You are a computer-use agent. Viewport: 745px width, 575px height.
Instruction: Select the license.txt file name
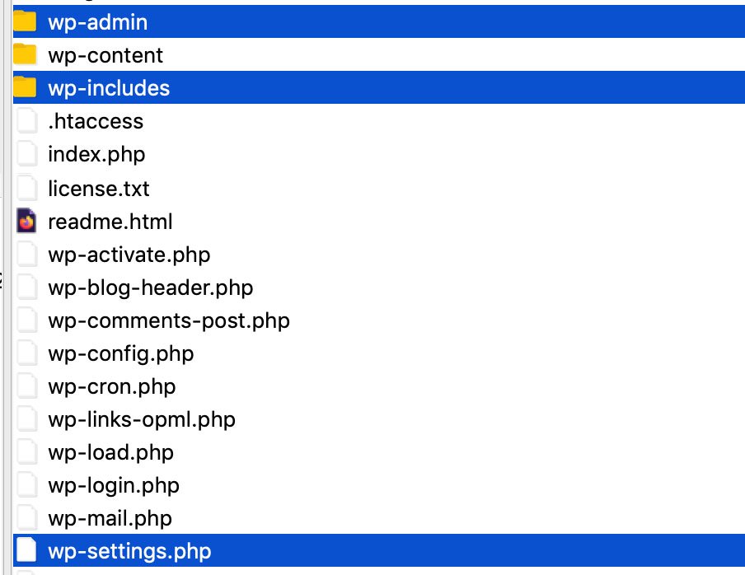tap(99, 189)
